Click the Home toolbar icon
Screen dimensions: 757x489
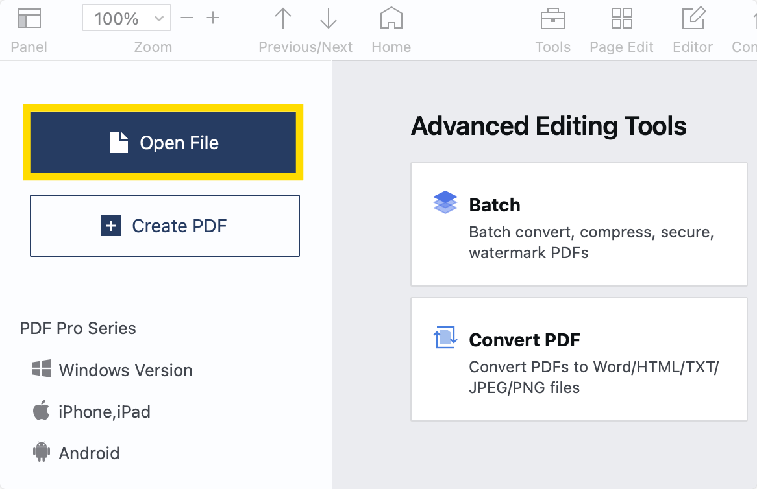pyautogui.click(x=391, y=19)
